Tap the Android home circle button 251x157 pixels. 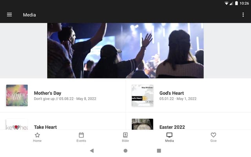tap(125, 151)
